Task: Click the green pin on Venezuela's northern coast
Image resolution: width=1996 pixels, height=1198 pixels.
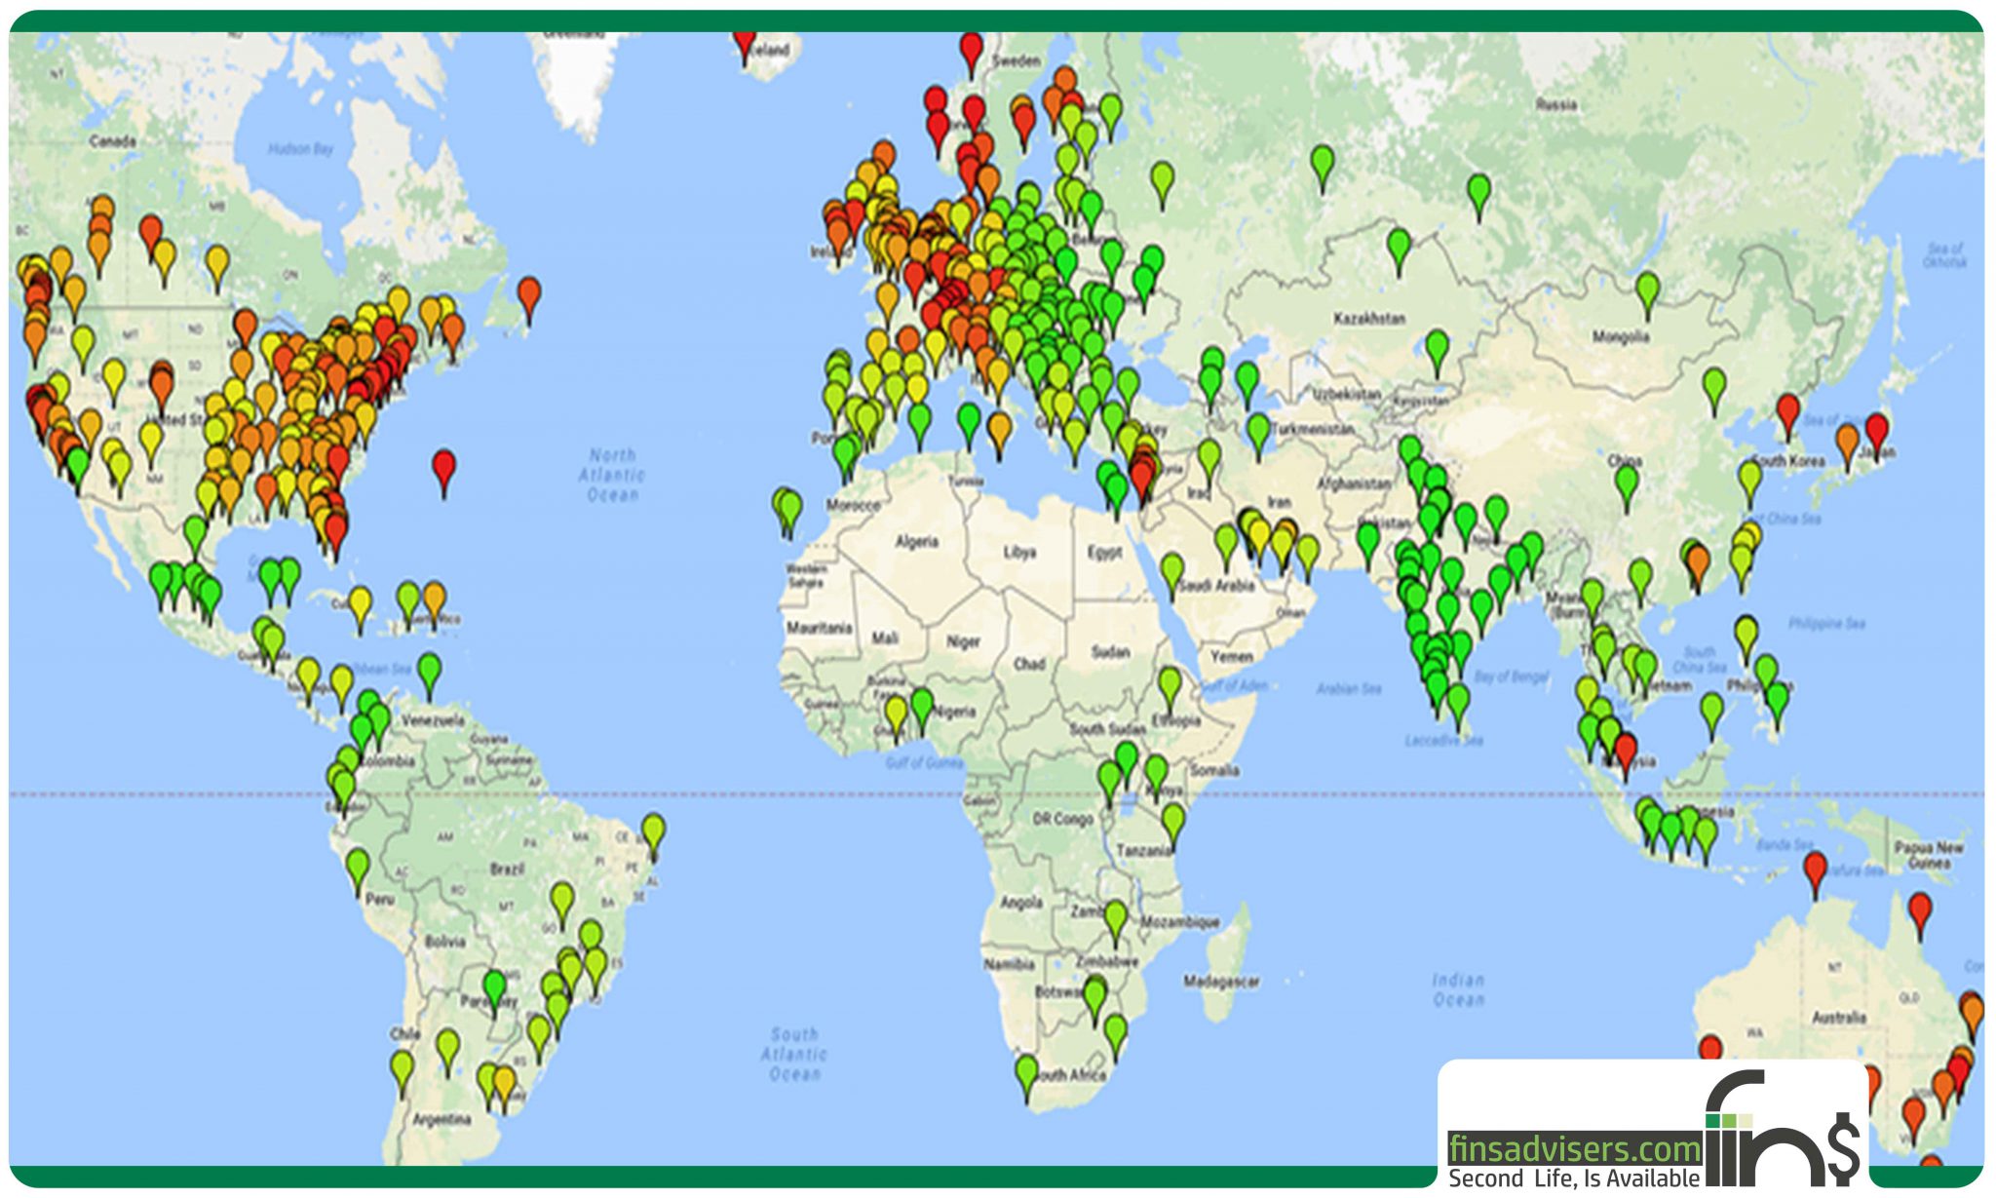Action: (429, 676)
